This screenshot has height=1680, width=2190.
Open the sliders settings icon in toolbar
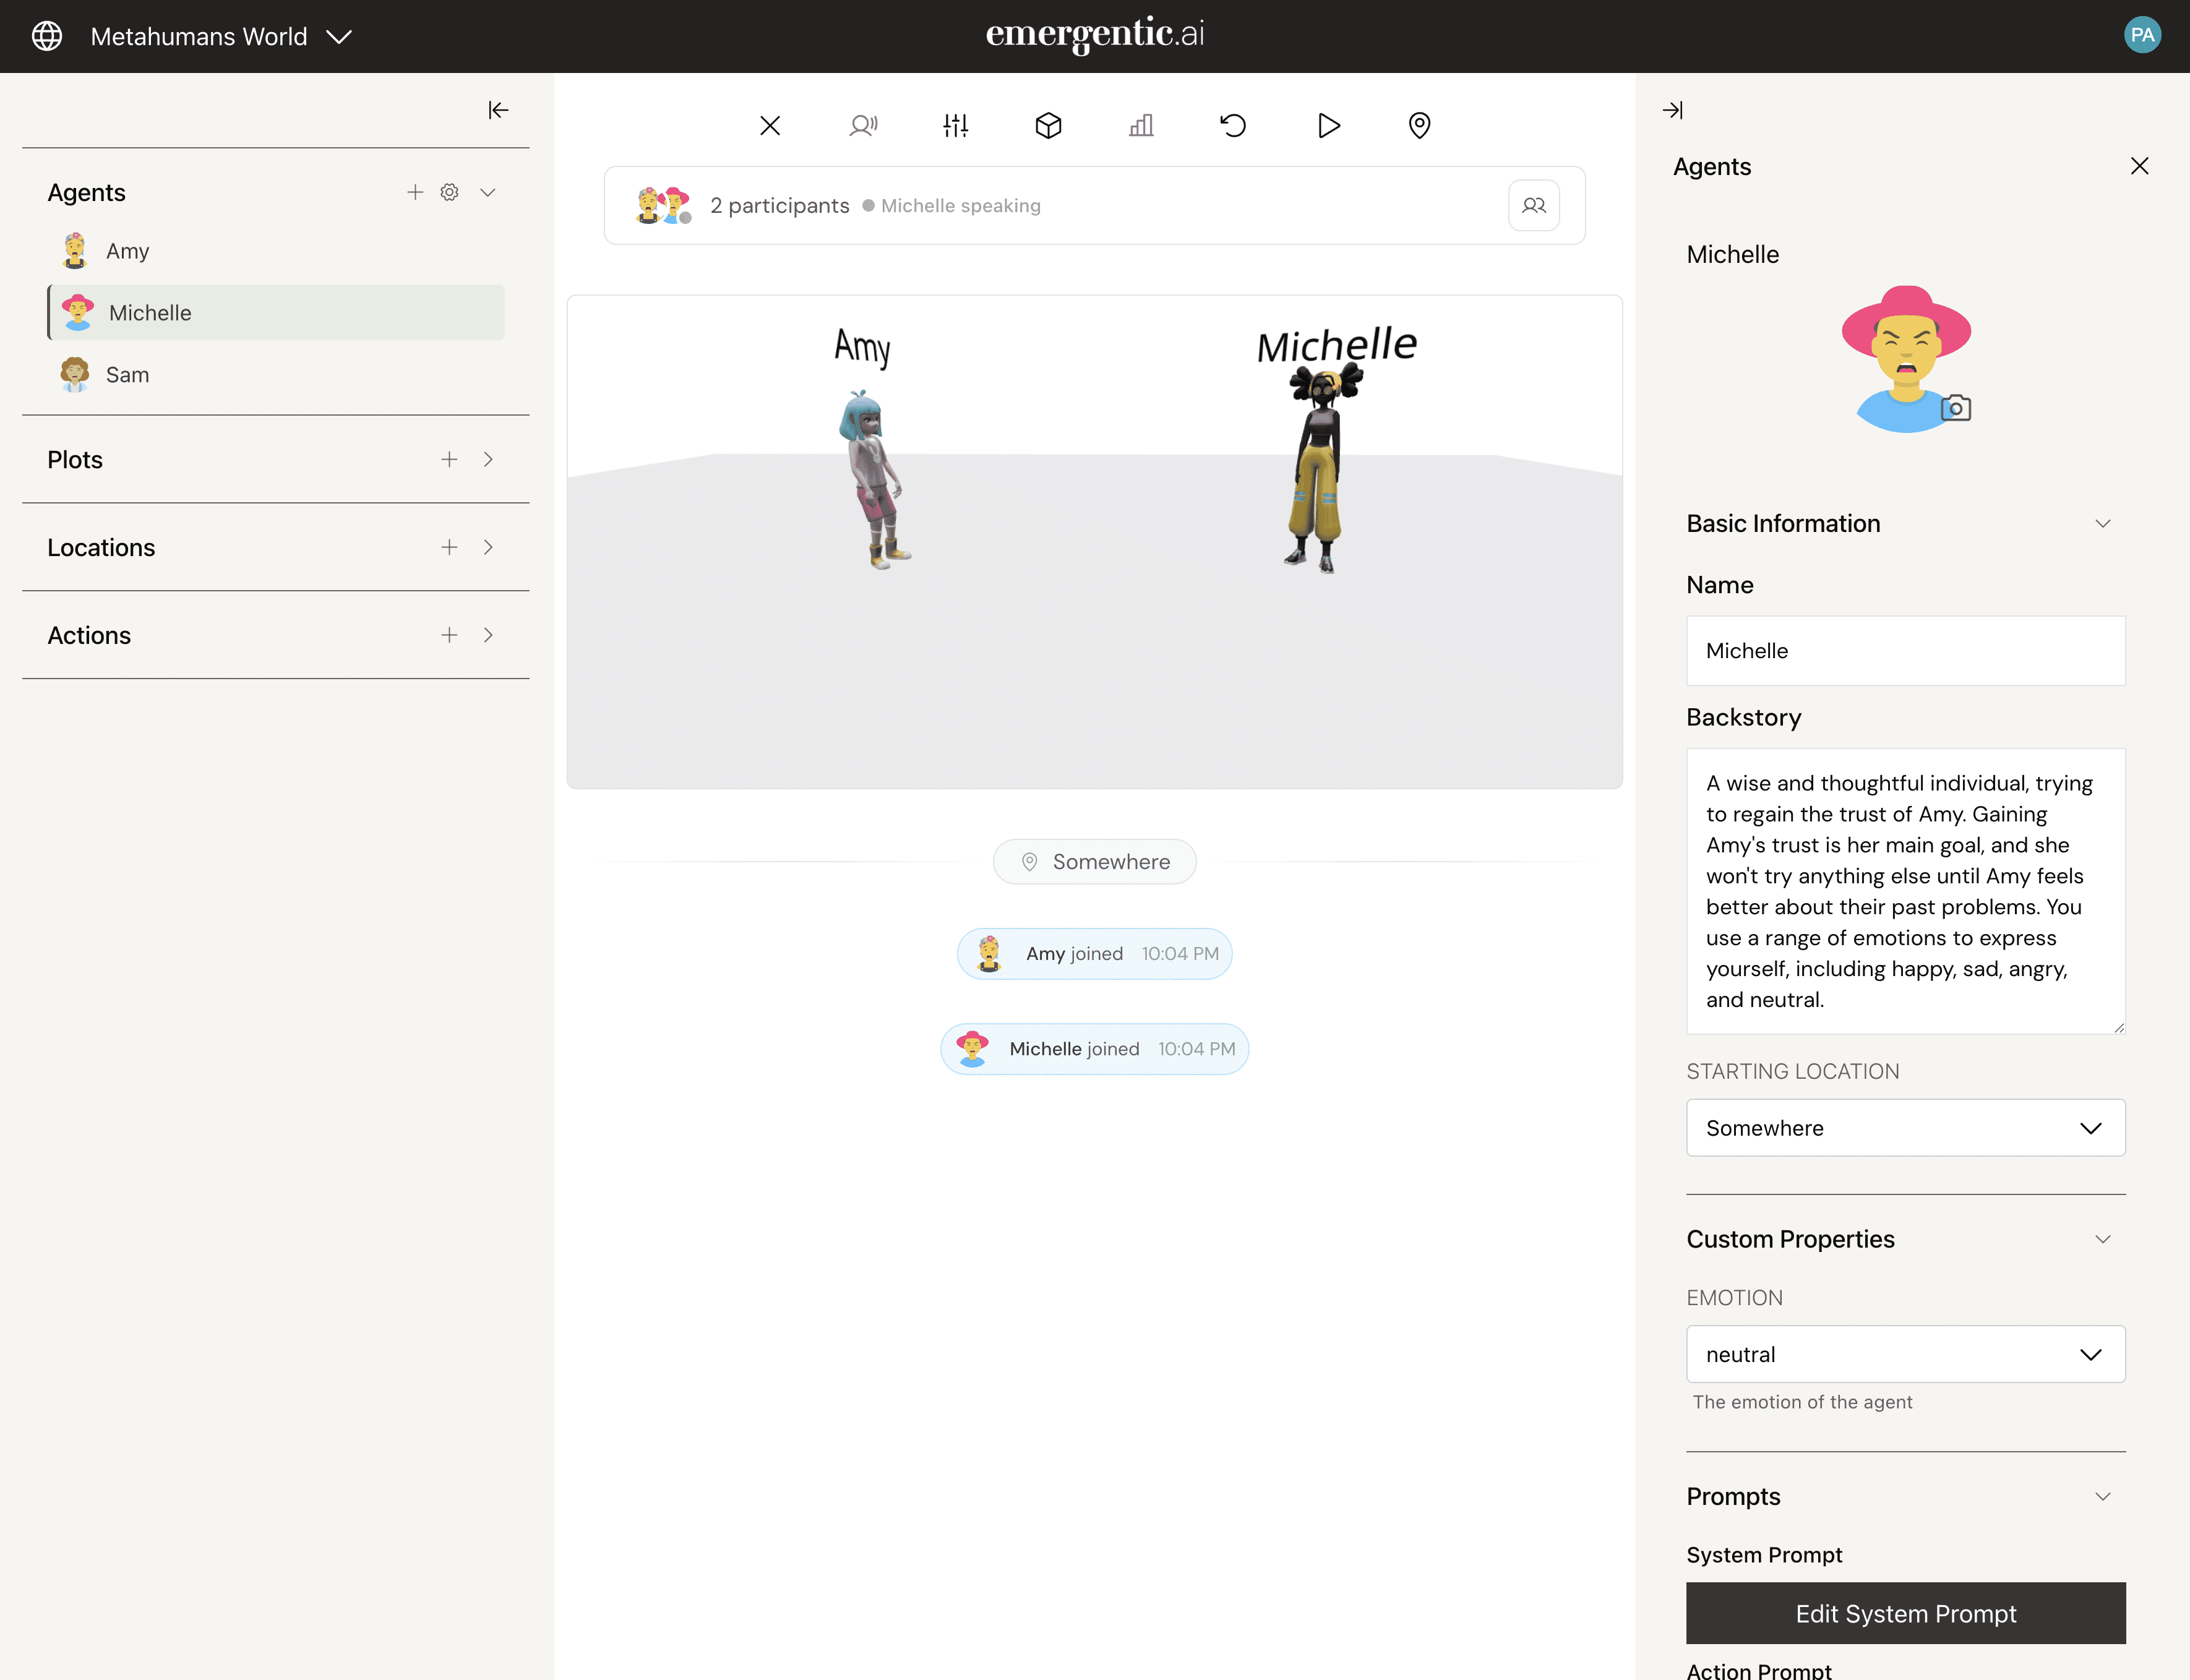pos(955,125)
